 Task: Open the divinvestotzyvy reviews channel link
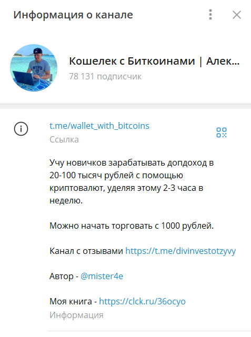[x=180, y=251]
